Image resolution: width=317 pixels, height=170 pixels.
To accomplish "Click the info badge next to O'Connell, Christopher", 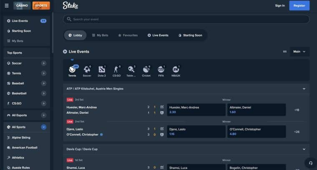I will coord(101,134).
